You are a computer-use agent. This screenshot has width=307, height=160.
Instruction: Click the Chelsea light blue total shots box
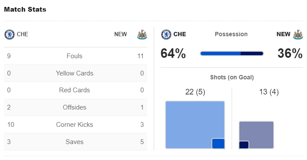click(195, 125)
